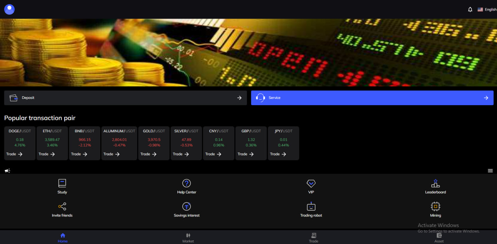Click the notification bell icon

pos(470,9)
